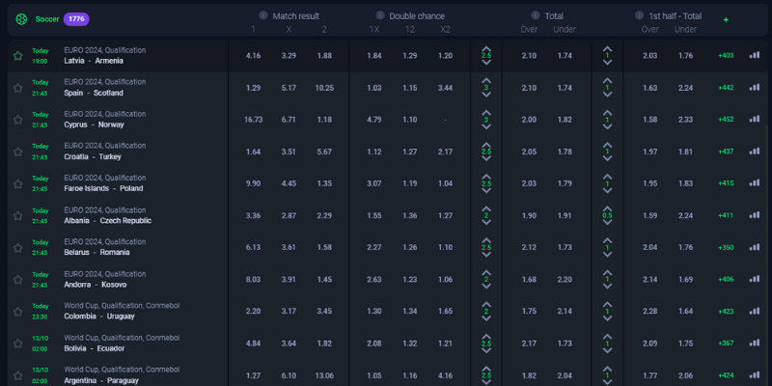Decrease the 2.5 total line for Latvia - Armenia
This screenshot has height=386, width=772.
pos(485,66)
